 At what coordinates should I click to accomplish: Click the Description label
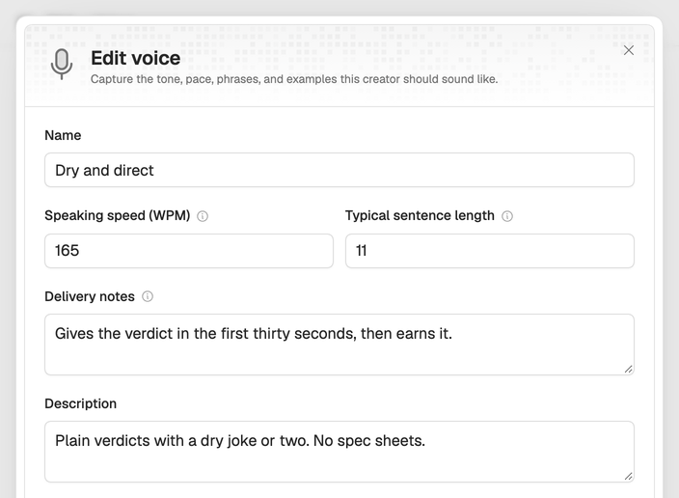point(81,403)
